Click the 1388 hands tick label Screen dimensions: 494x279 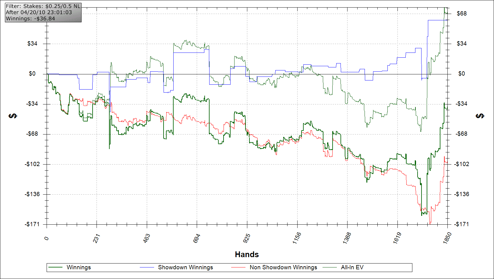tap(347, 237)
